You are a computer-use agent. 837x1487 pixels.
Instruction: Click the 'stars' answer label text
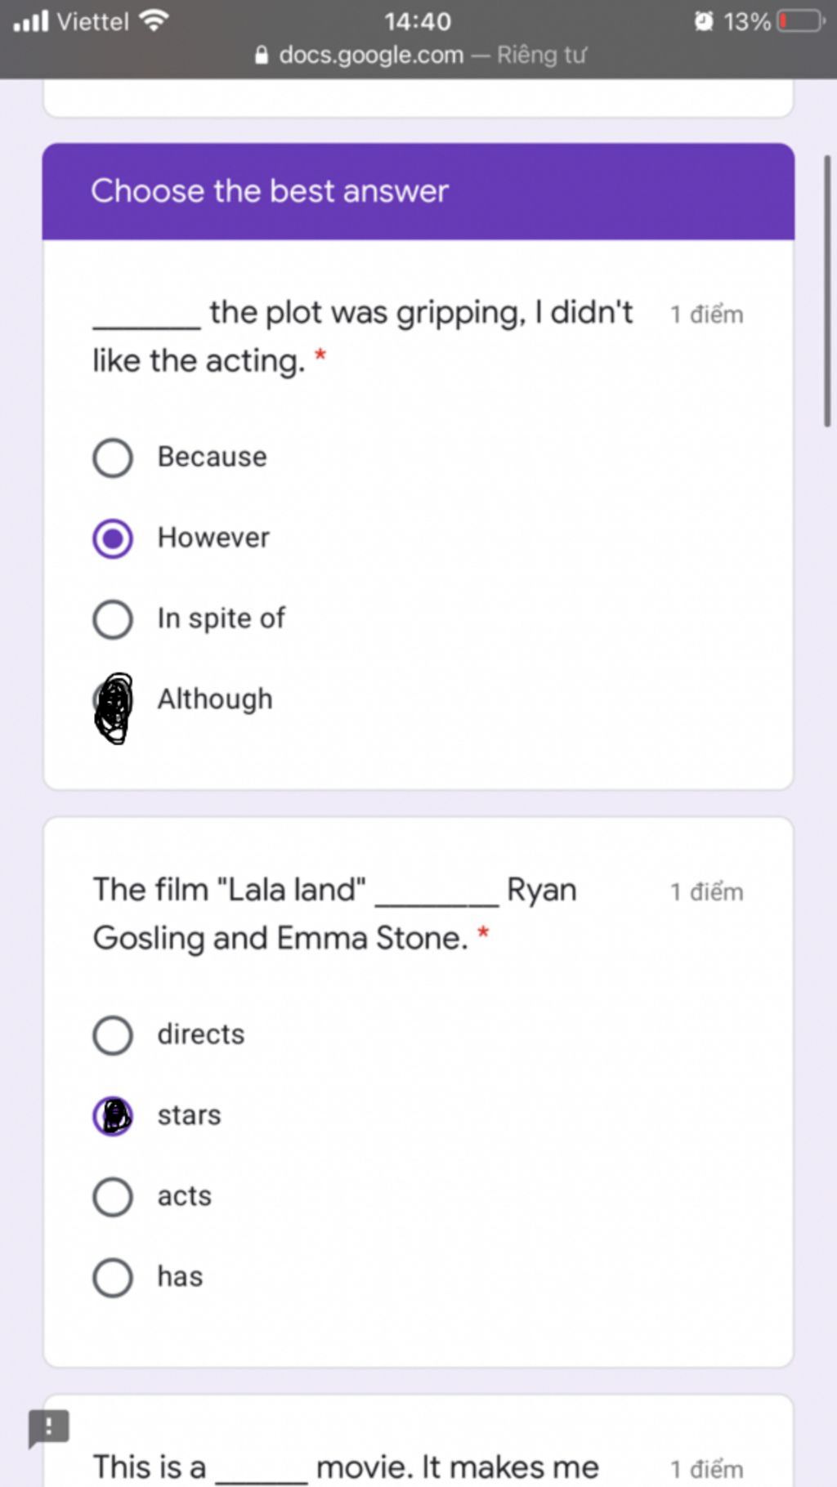pos(189,1115)
